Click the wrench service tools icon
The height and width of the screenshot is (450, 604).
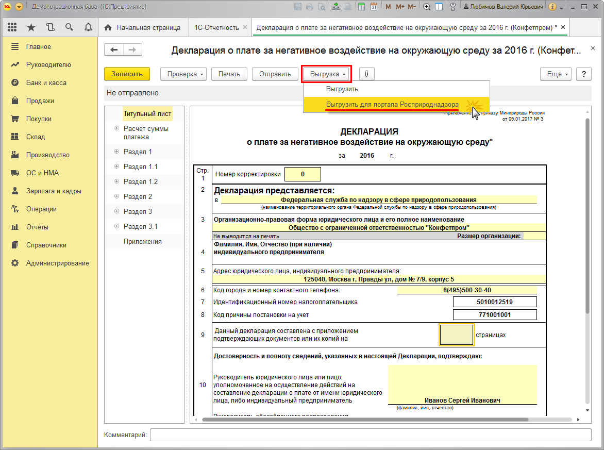[x=453, y=7]
